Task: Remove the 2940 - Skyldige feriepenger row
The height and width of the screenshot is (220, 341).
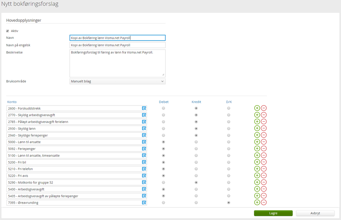Action: coord(264,135)
